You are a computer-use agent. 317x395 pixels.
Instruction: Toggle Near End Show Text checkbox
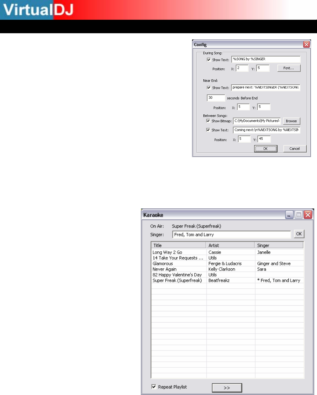(x=209, y=87)
